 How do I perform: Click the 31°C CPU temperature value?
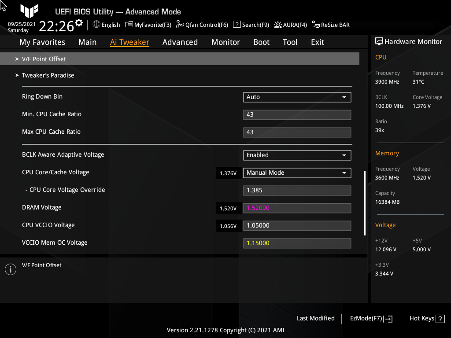(x=418, y=82)
